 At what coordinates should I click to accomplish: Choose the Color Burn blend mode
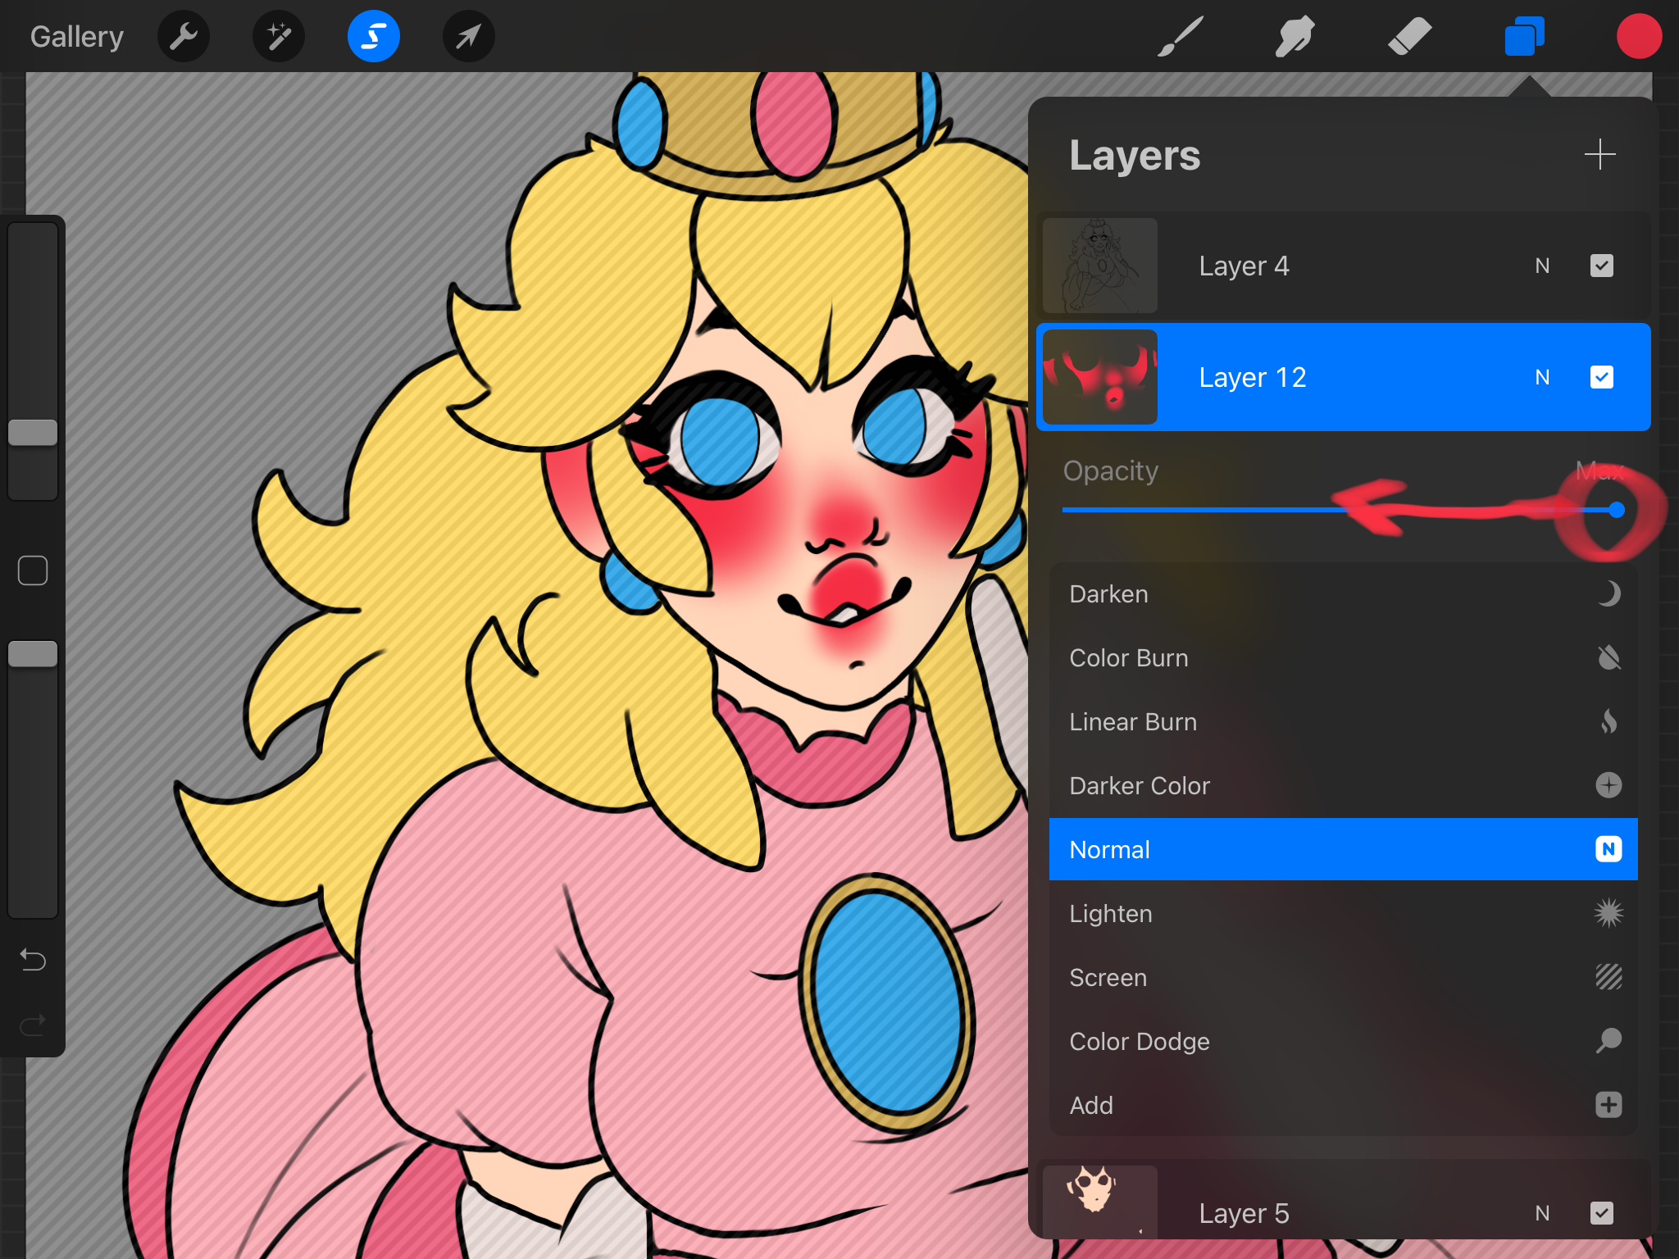click(1343, 658)
